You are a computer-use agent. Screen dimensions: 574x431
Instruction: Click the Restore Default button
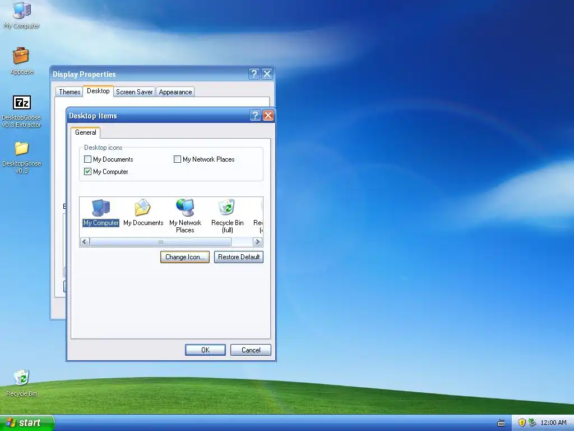239,257
